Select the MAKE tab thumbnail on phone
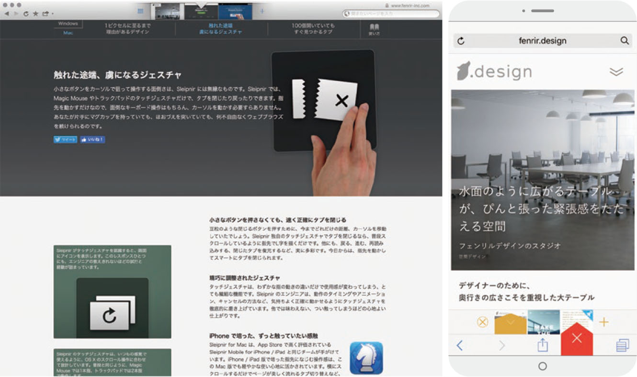This screenshot has height=377, width=637. 544,322
